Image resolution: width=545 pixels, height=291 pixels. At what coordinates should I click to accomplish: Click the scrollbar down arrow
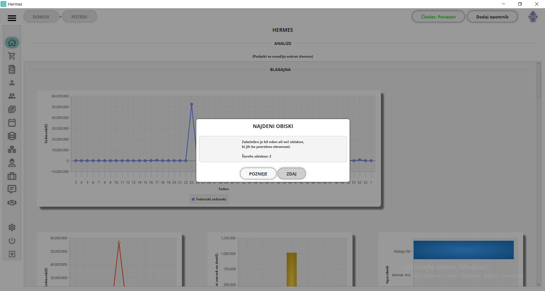point(539,284)
